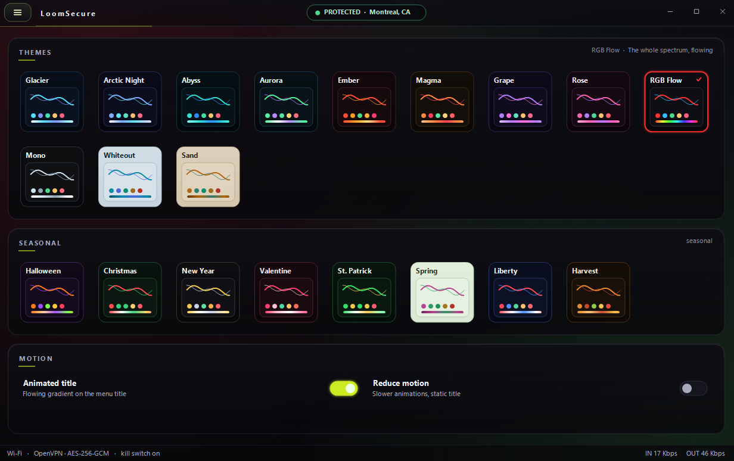Switch to the Grape theme

pyautogui.click(x=520, y=102)
